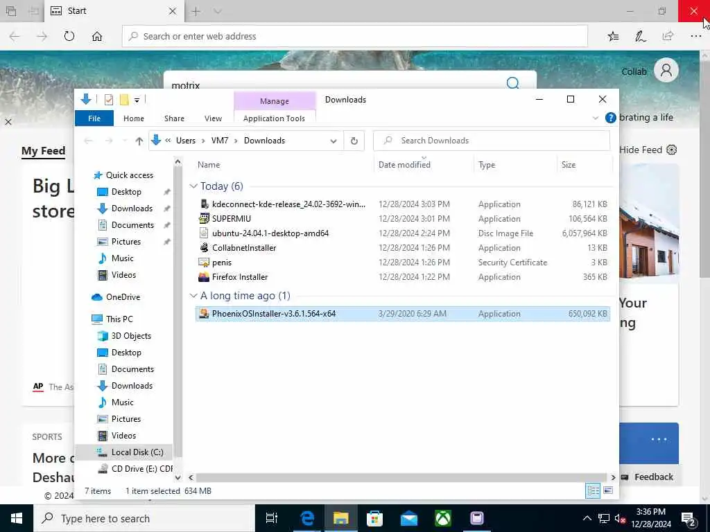
Task: Open Edge Settings and more ellipsis
Action: click(x=696, y=36)
